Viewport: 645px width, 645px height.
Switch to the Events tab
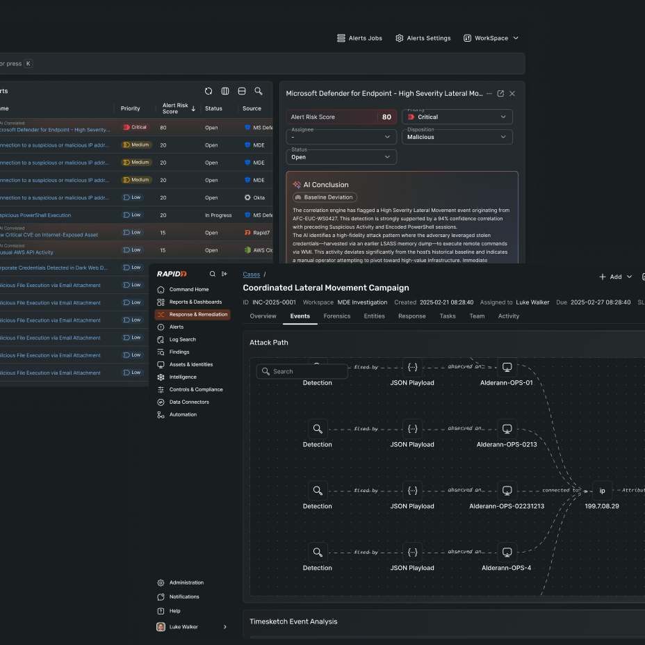(300, 316)
